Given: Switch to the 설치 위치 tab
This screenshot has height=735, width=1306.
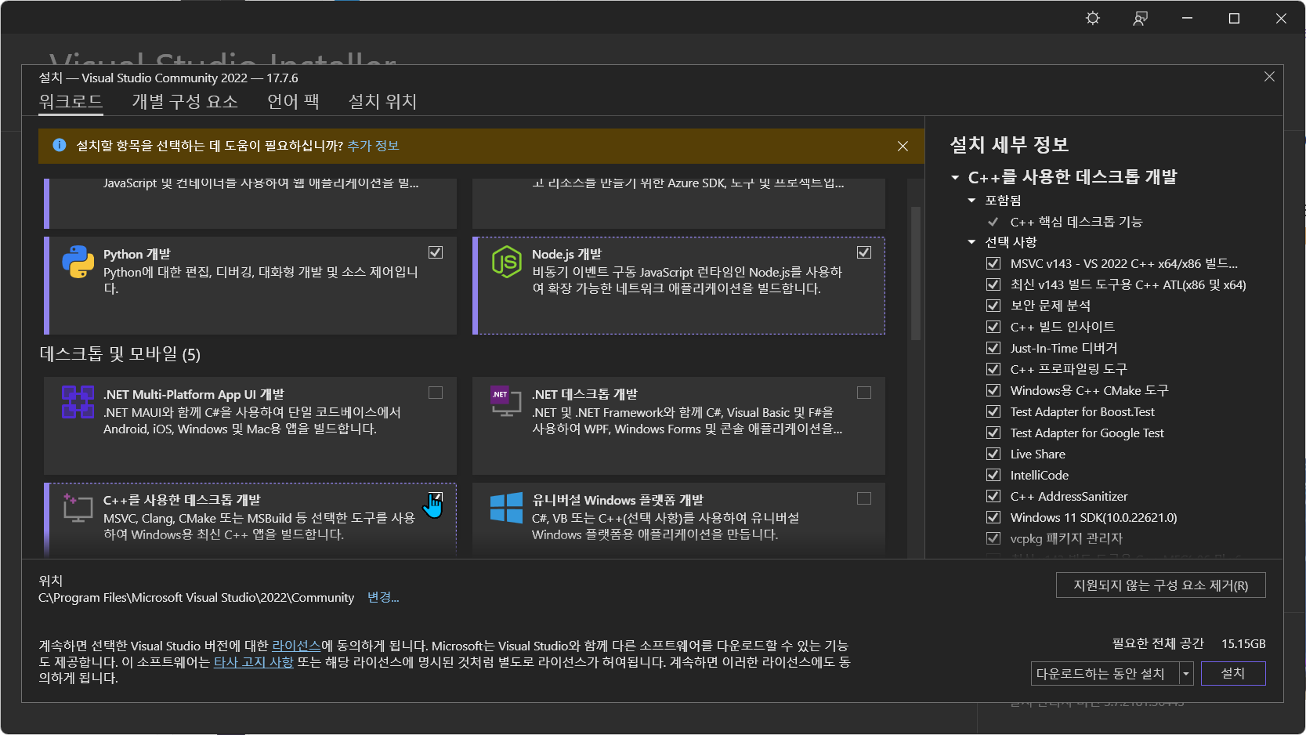Looking at the screenshot, I should coord(382,101).
